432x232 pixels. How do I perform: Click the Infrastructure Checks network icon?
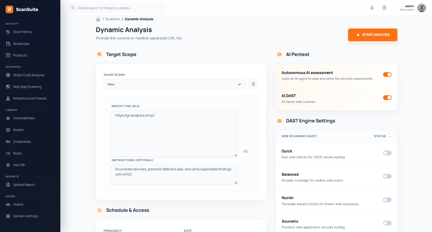[x=8, y=99]
